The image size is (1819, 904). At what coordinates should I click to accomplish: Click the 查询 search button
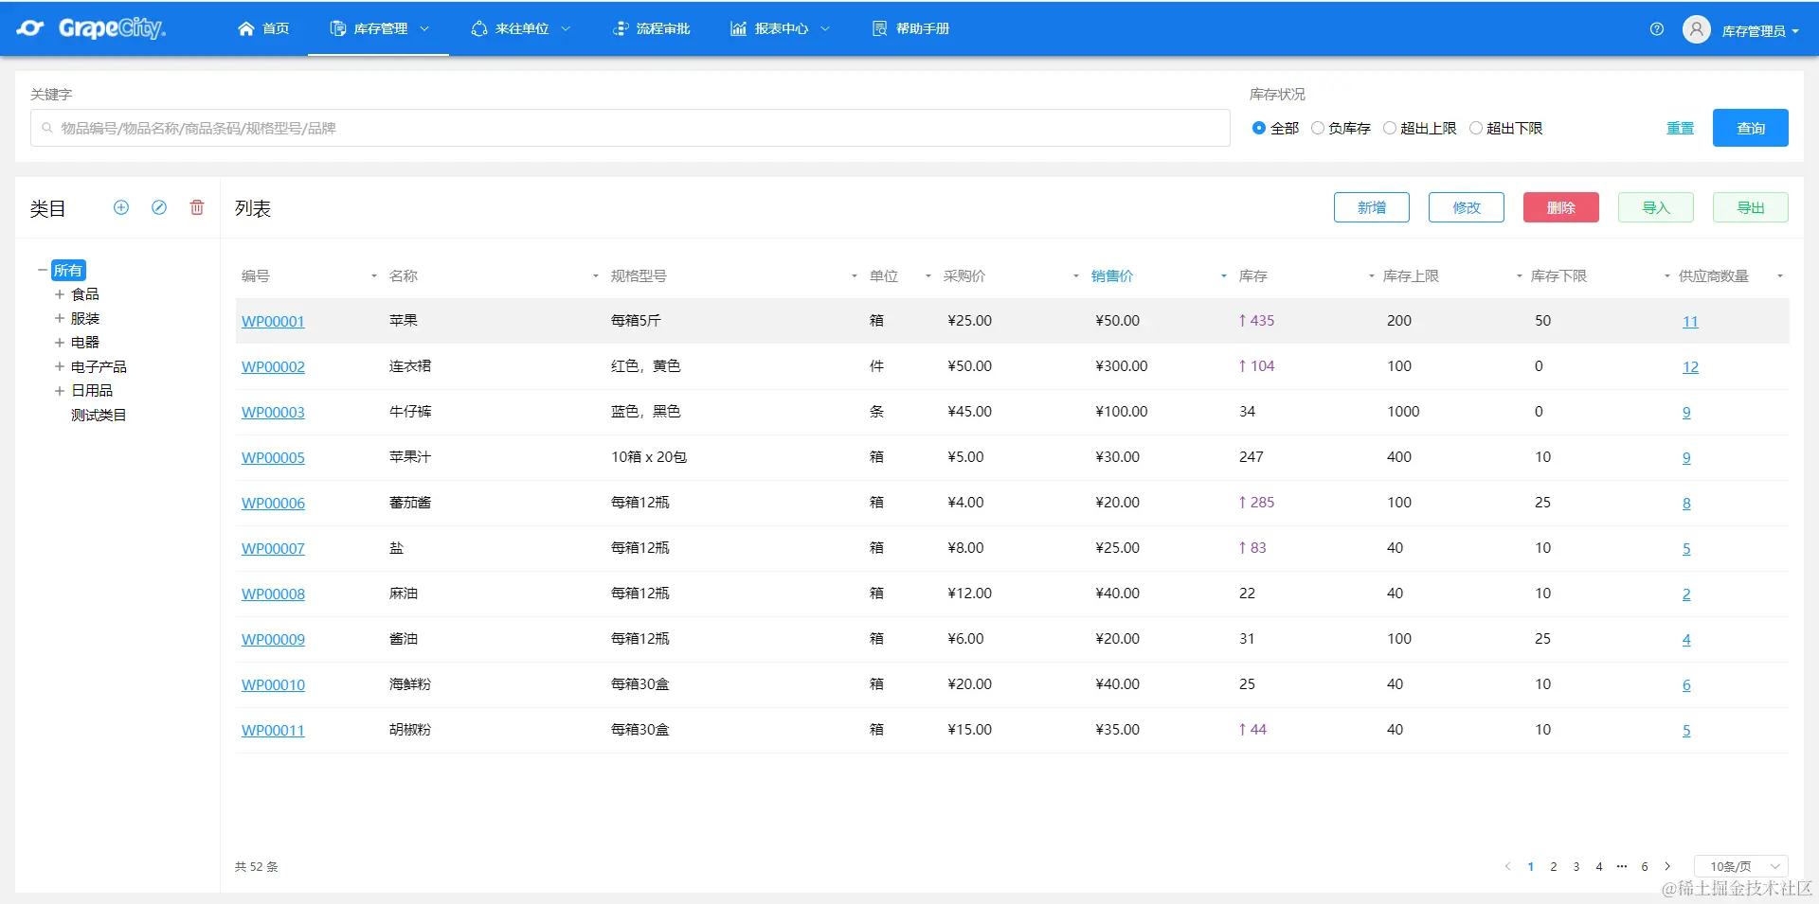pyautogui.click(x=1751, y=128)
